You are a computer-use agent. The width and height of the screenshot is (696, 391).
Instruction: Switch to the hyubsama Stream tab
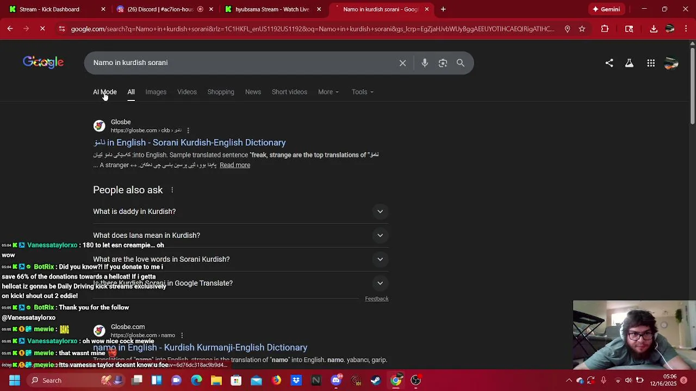coord(272,9)
